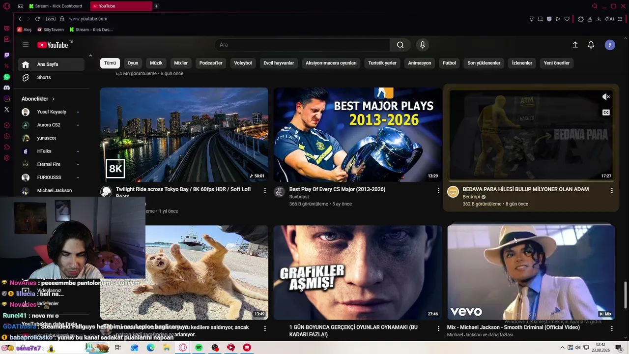Screen dimensions: 629x354
Task: Toggle the privacy shield ad blocker icon
Action: pos(549,19)
